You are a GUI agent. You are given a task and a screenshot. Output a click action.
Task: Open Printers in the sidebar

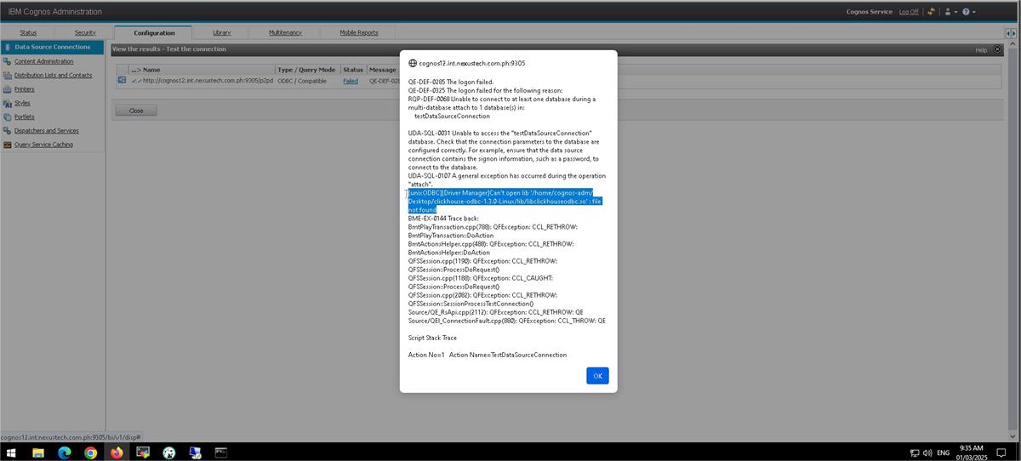click(x=25, y=88)
